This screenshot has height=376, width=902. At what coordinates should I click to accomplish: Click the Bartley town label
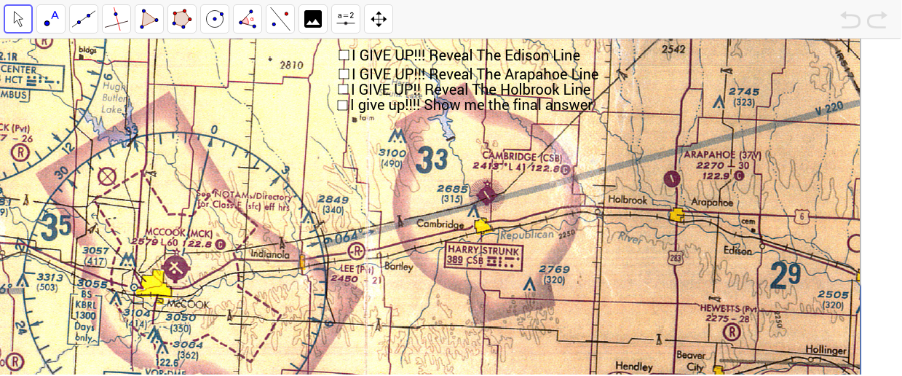point(397,267)
